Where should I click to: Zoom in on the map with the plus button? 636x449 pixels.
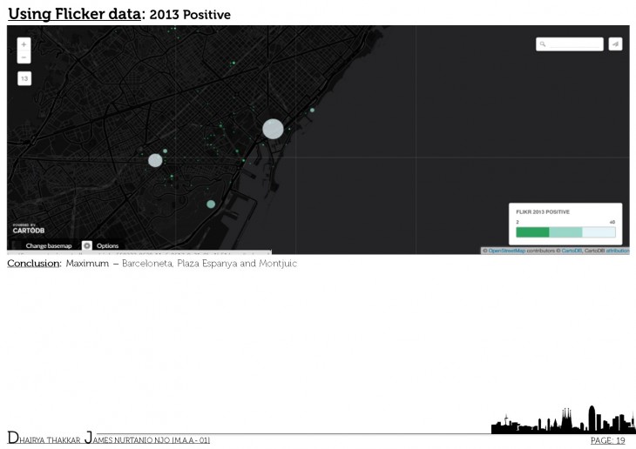24,44
